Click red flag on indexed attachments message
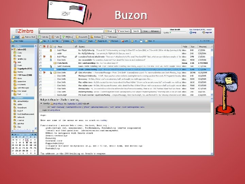 pyautogui.click(x=44, y=57)
